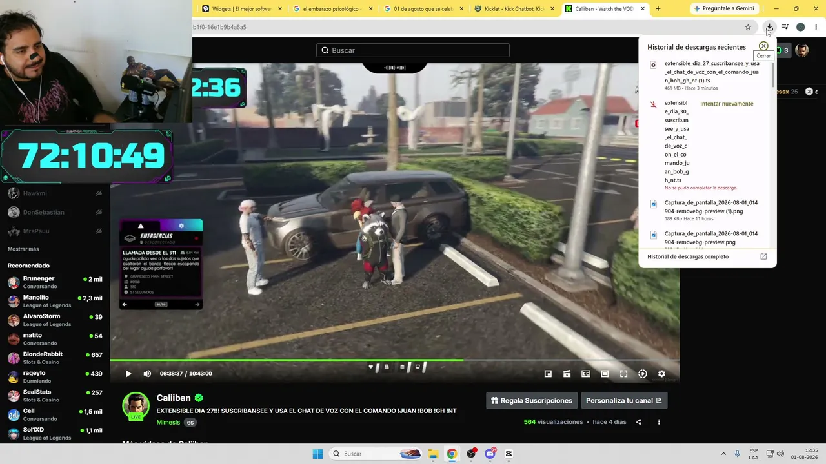Open OBS Studio from the taskbar

pyautogui.click(x=471, y=454)
